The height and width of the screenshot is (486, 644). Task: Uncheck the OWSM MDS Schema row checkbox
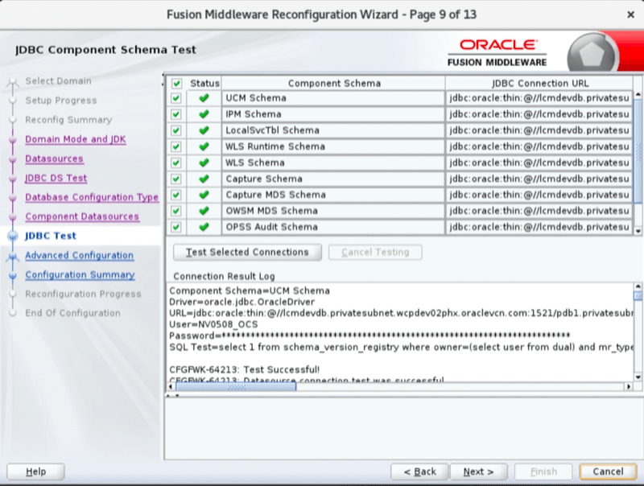tap(176, 211)
